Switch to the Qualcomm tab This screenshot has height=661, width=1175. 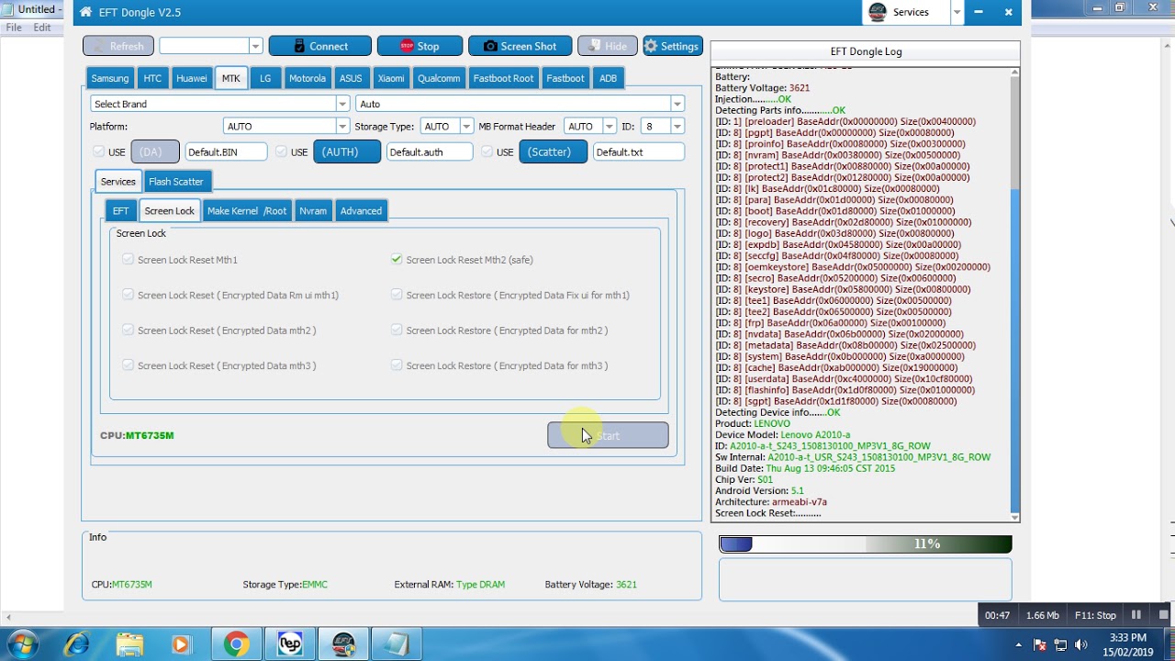[439, 78]
